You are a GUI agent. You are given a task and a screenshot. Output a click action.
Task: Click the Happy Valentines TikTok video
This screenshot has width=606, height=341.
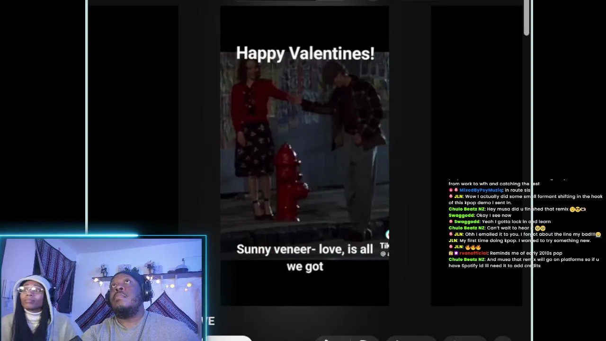304,155
